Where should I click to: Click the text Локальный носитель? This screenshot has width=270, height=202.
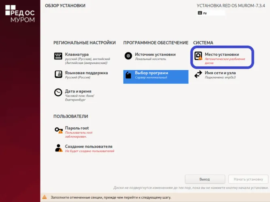[150, 59]
